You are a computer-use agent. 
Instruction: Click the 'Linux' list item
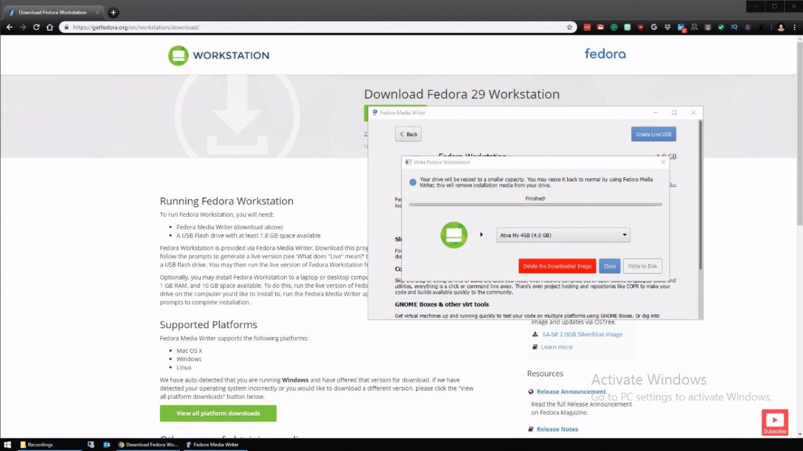pyautogui.click(x=184, y=368)
